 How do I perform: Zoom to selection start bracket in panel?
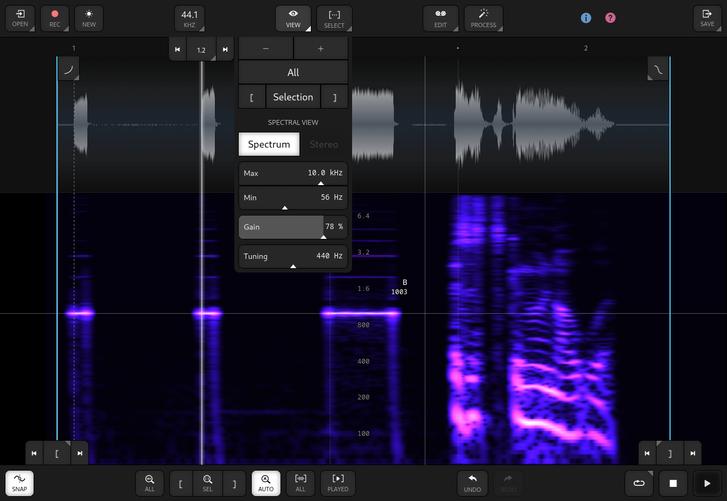(252, 97)
